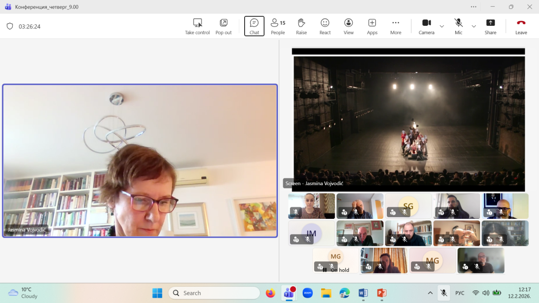Viewport: 539px width, 303px height.
Task: Open the title bar ellipsis menu
Action: point(473,7)
